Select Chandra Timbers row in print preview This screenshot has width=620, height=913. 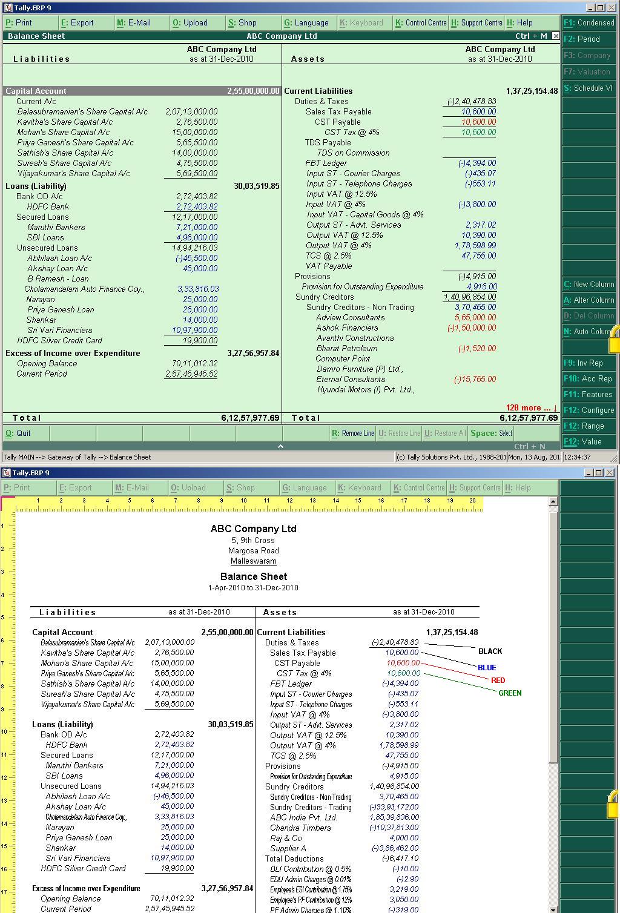300,828
